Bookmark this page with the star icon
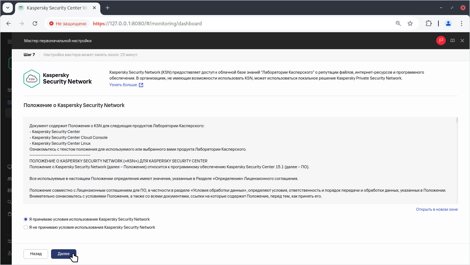This screenshot has width=470, height=265. pos(410,23)
